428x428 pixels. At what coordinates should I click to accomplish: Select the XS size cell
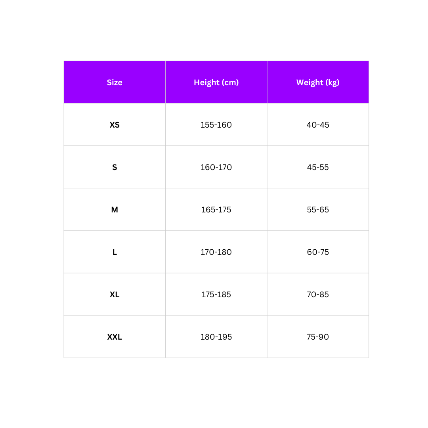point(115,125)
